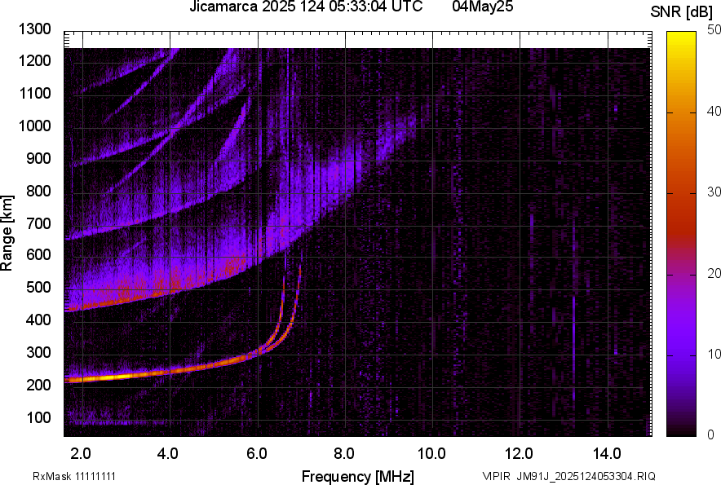Click range axis tick 100
This screenshot has width=721, height=485.
click(38, 417)
